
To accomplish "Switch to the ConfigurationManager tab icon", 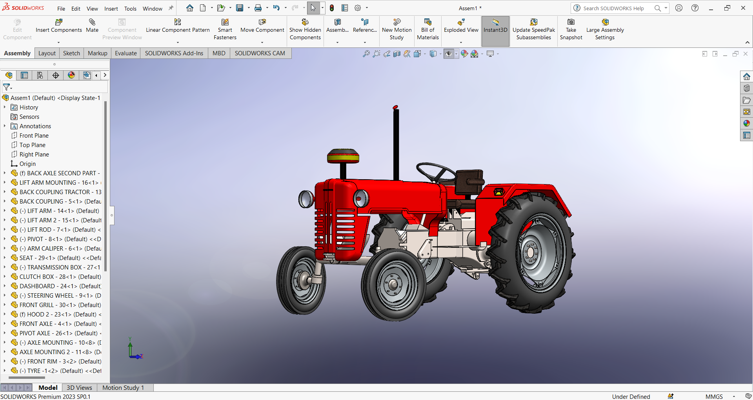I will (x=40, y=75).
